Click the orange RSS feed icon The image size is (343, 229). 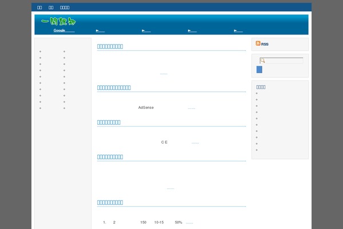point(258,44)
